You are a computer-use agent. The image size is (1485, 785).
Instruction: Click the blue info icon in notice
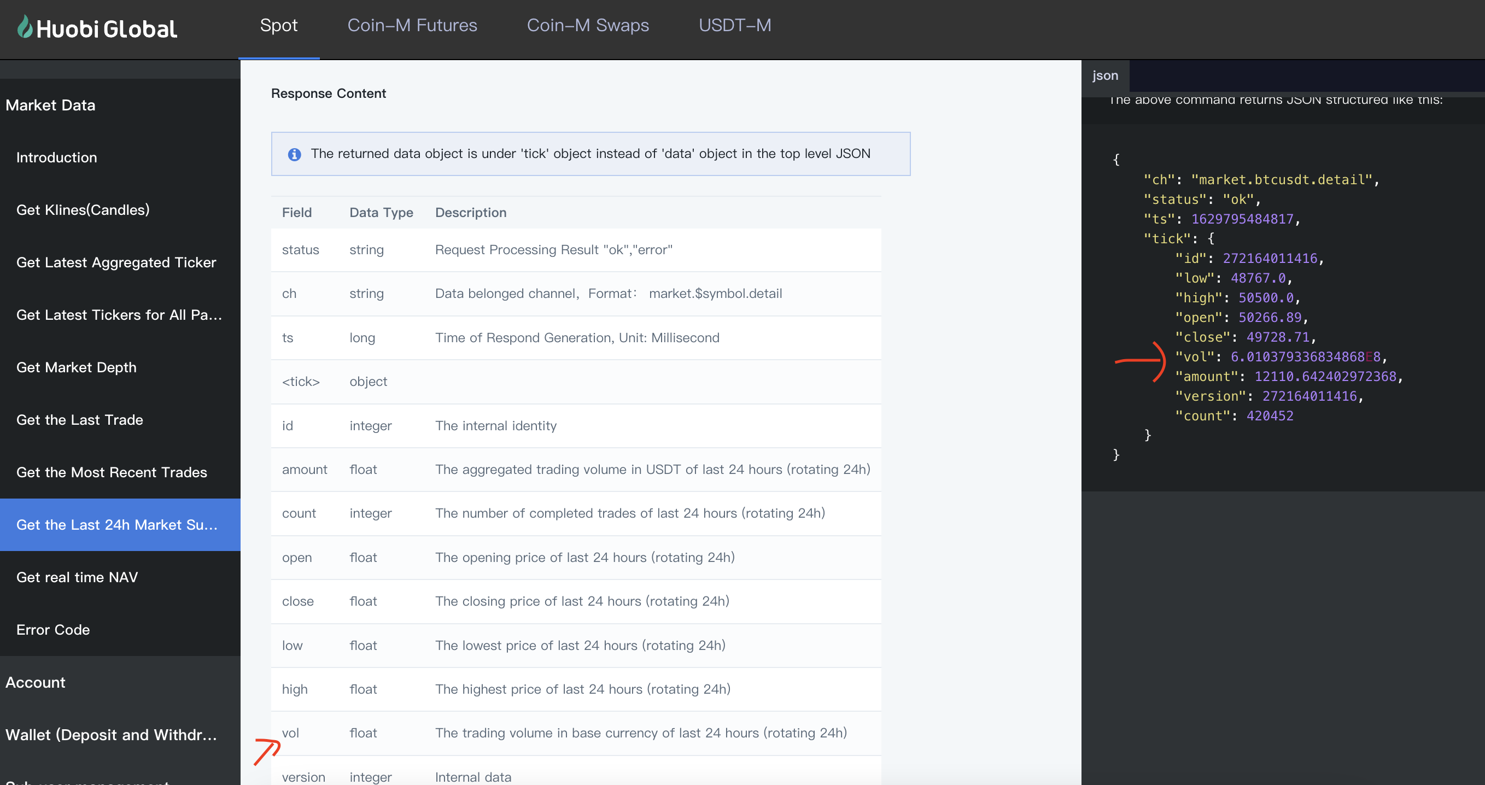[294, 154]
